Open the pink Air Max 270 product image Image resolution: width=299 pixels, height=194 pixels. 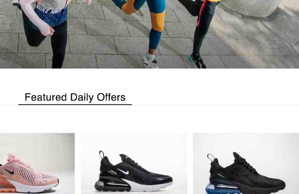tap(37, 163)
